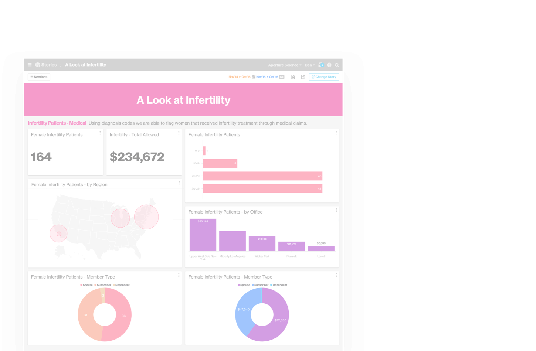Click the Stories breadcrumb icon
The height and width of the screenshot is (351, 536).
tap(37, 65)
